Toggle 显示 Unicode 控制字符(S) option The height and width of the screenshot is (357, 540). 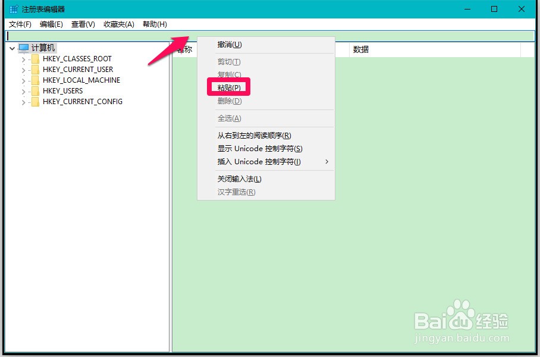tap(265, 149)
